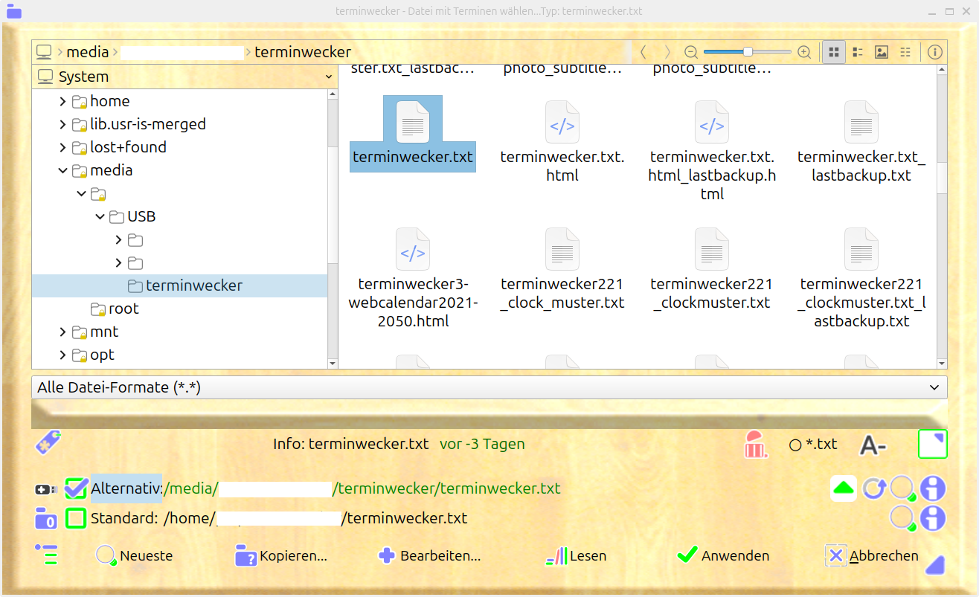
Task: Select terminwecker221_clock_muster.txt file
Action: 562,269
